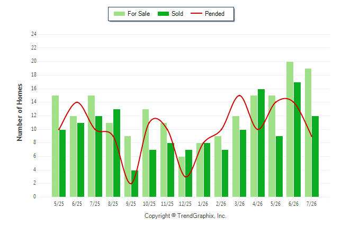Click the 7/26 For Sale bar
The height and width of the screenshot is (229, 342).
(x=308, y=133)
